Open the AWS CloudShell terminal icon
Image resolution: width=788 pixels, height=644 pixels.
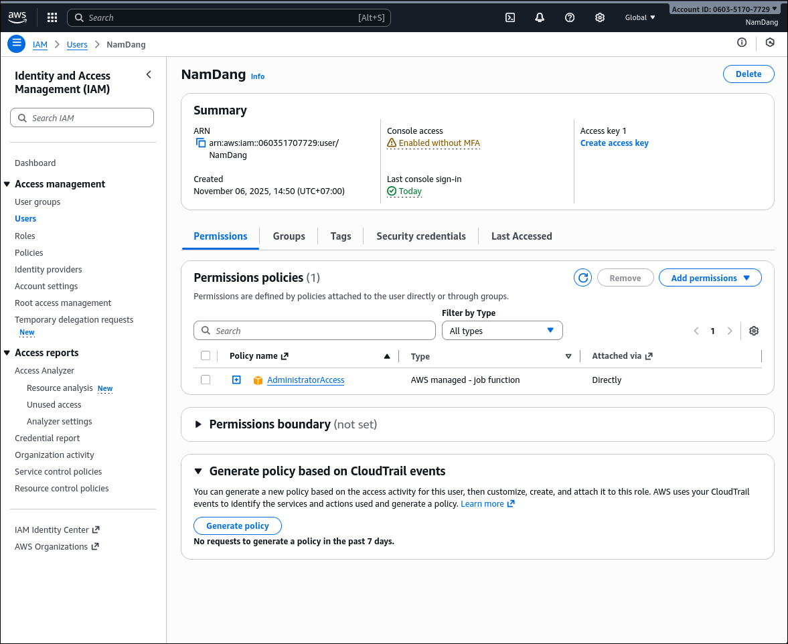[509, 17]
